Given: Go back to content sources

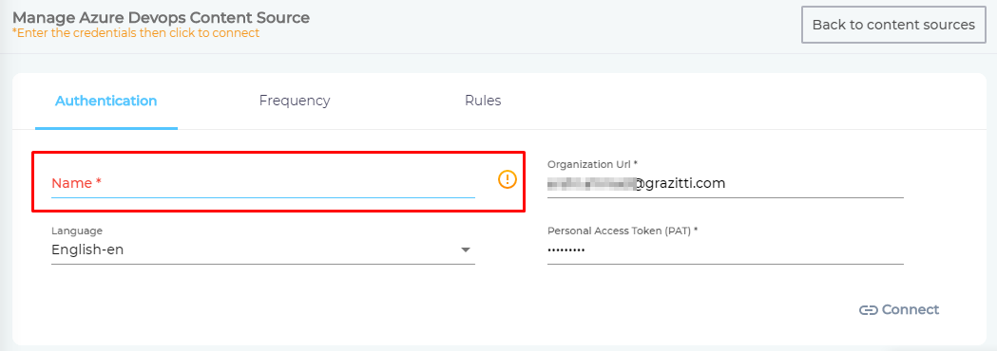Looking at the screenshot, I should tap(893, 25).
